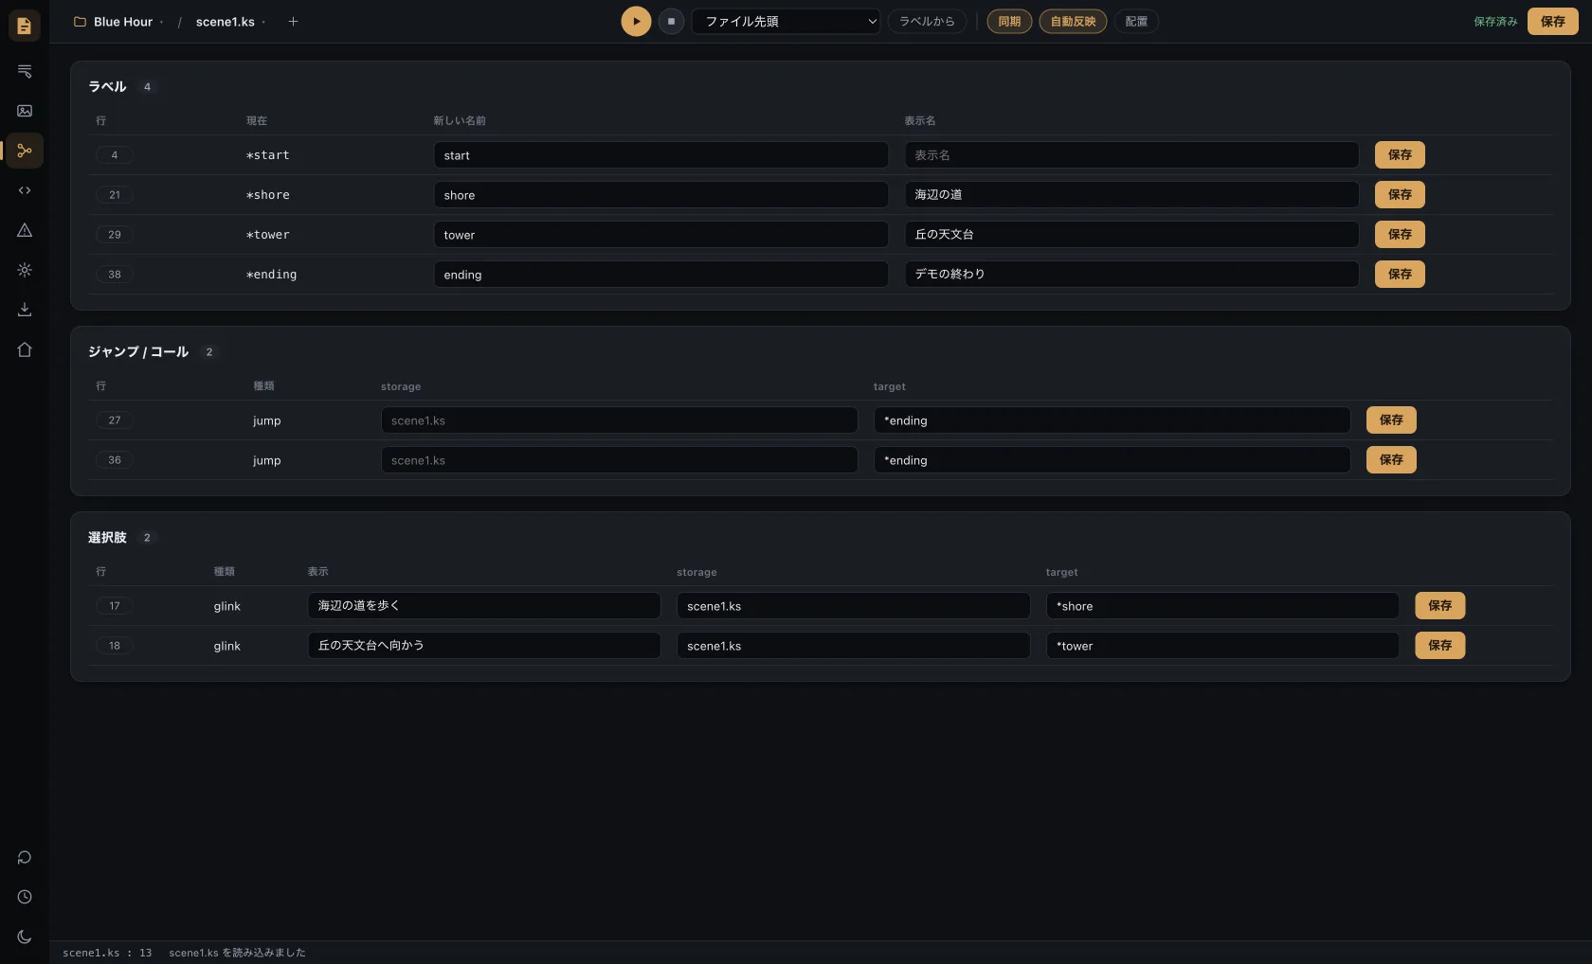Click status bar message scene1.ks を読み込みました

click(x=237, y=953)
